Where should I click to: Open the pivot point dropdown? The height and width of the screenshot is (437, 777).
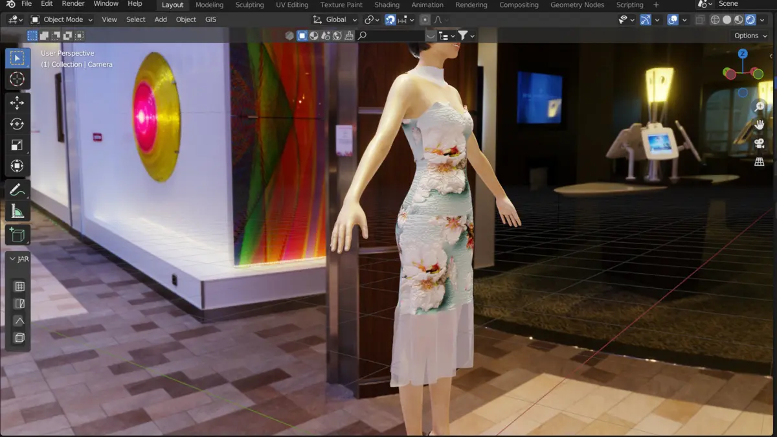click(x=371, y=19)
